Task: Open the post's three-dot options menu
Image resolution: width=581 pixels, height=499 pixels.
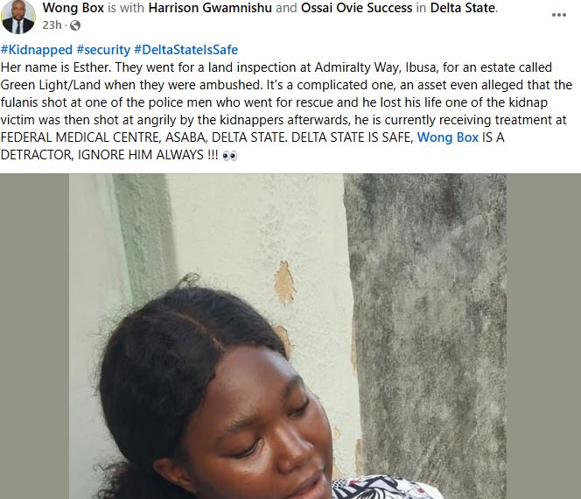Action: (558, 15)
